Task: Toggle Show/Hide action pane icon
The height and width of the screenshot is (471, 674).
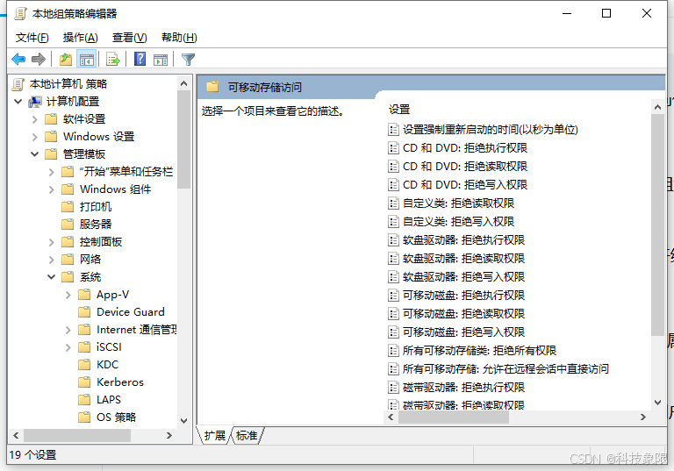Action: 161,60
